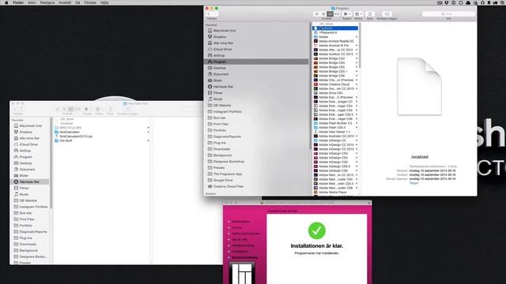This screenshot has width=506, height=284.
Task: Select Adobe Drive CS4 in list
Action: coord(330,93)
